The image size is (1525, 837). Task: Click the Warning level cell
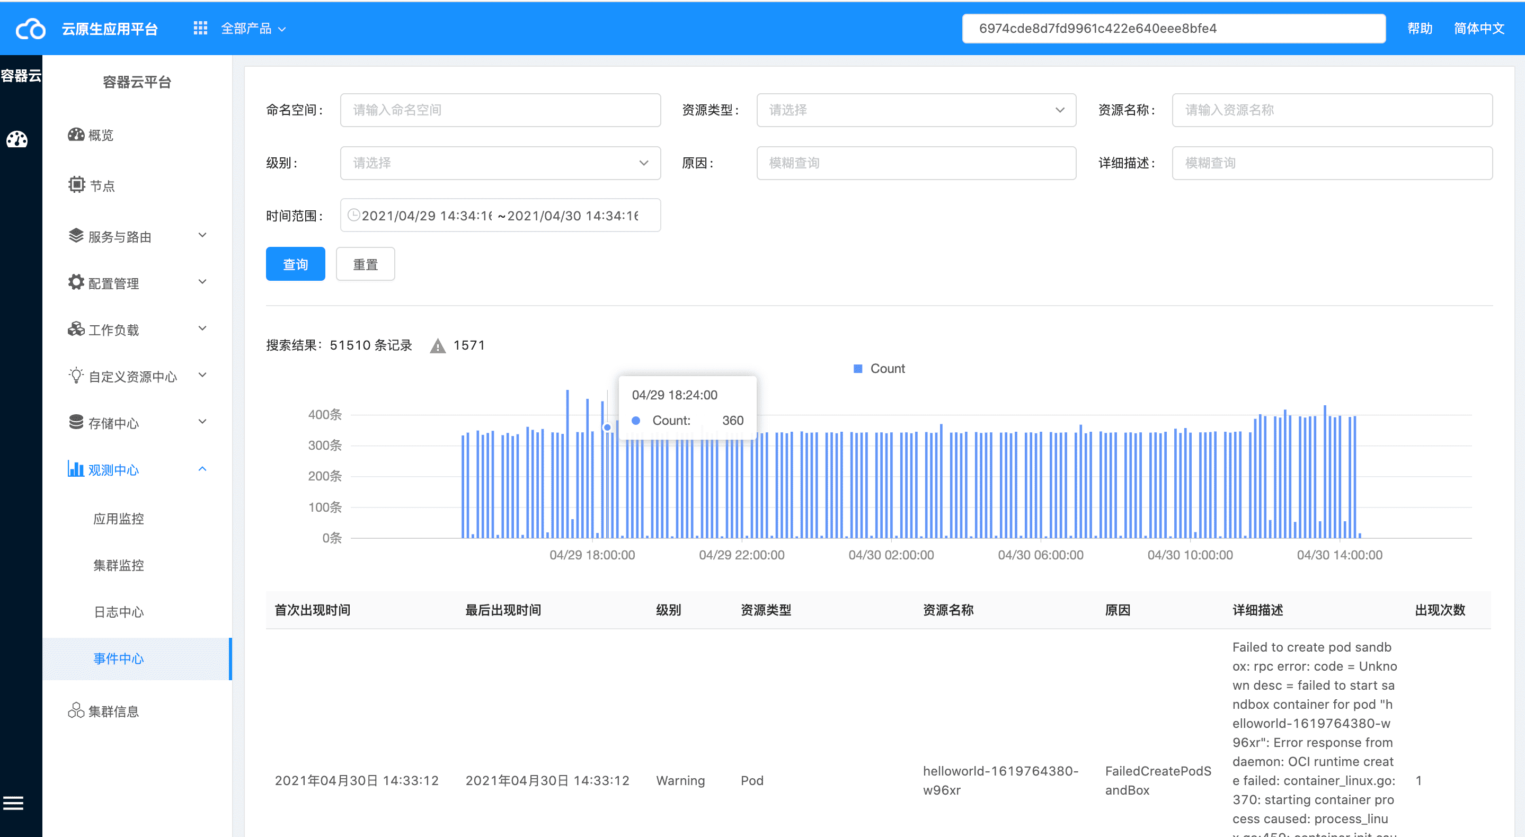click(x=680, y=780)
